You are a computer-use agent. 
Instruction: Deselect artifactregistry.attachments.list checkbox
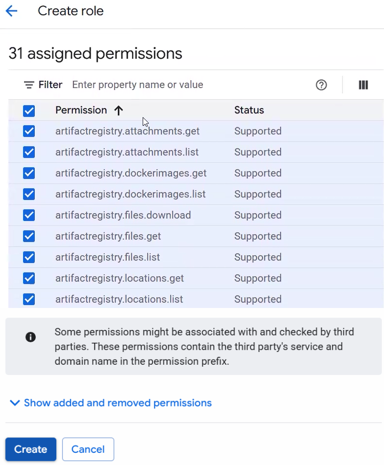tap(29, 152)
